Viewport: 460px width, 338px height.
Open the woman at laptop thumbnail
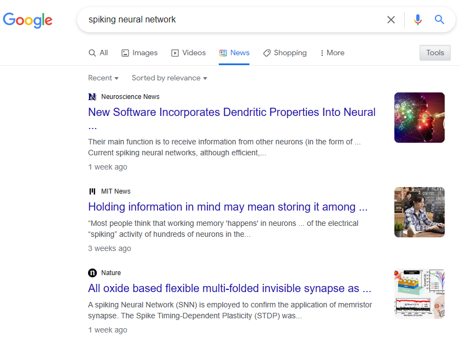pos(419,212)
